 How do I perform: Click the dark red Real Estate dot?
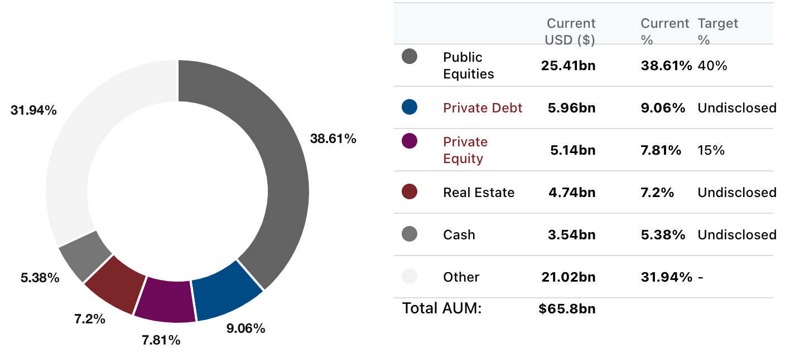click(410, 192)
